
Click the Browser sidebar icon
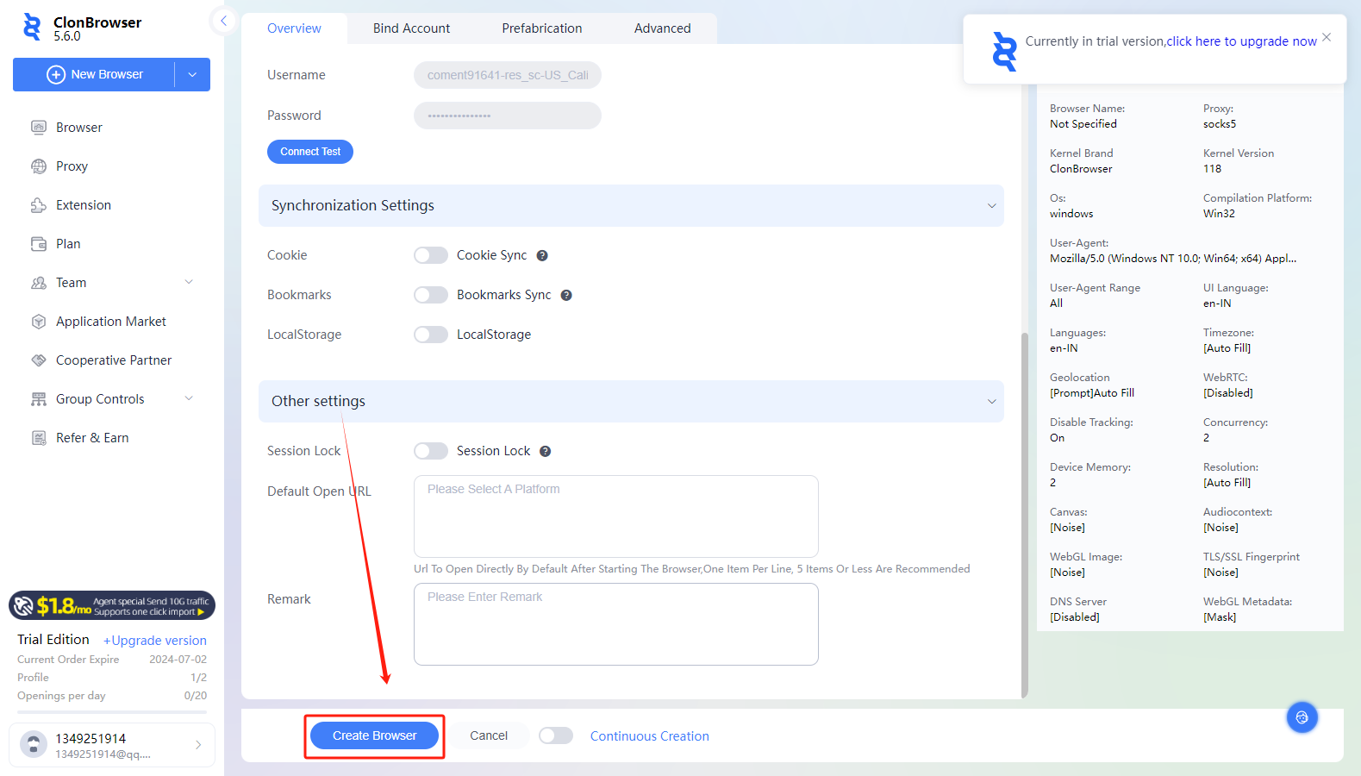point(39,128)
